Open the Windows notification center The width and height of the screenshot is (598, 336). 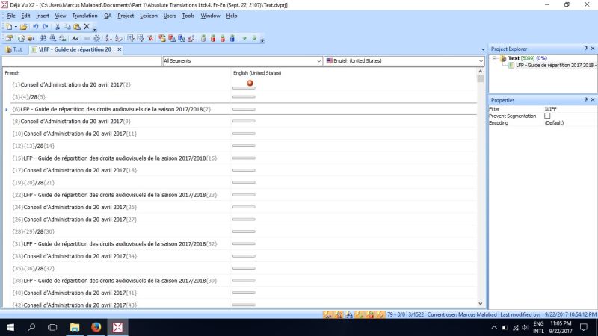click(584, 327)
